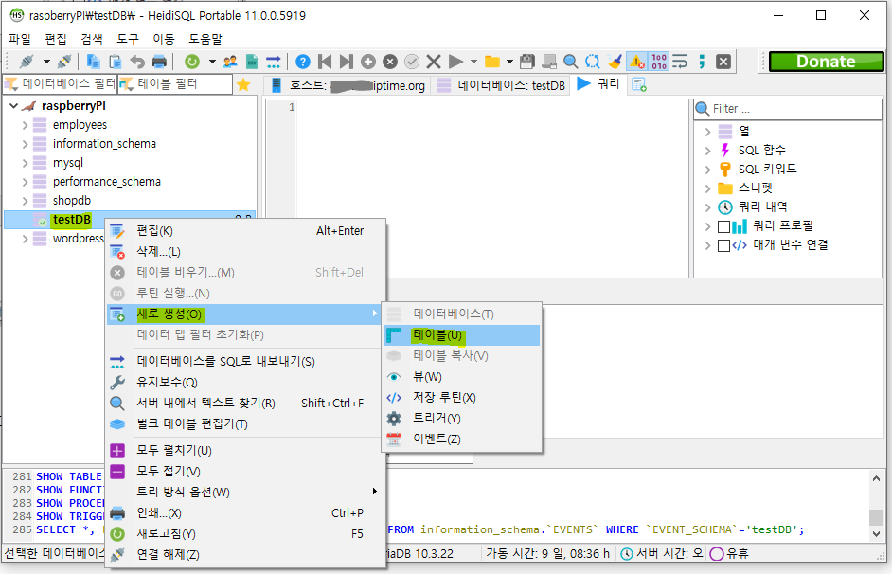Screen dimensions: 892x574
Task: Enable the 쿼리 프로필 checkbox
Action: point(723,226)
